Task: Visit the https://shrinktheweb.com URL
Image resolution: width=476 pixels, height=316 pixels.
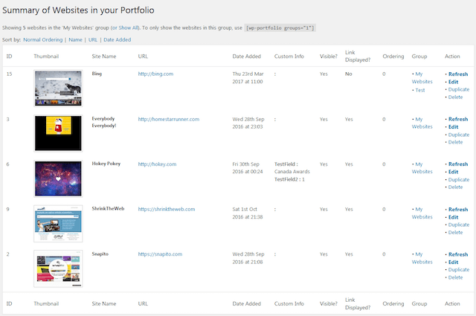Action: (x=167, y=209)
